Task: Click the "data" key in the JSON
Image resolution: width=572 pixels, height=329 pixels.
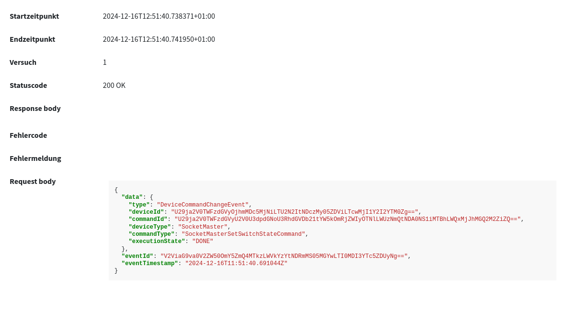Action: tap(132, 197)
